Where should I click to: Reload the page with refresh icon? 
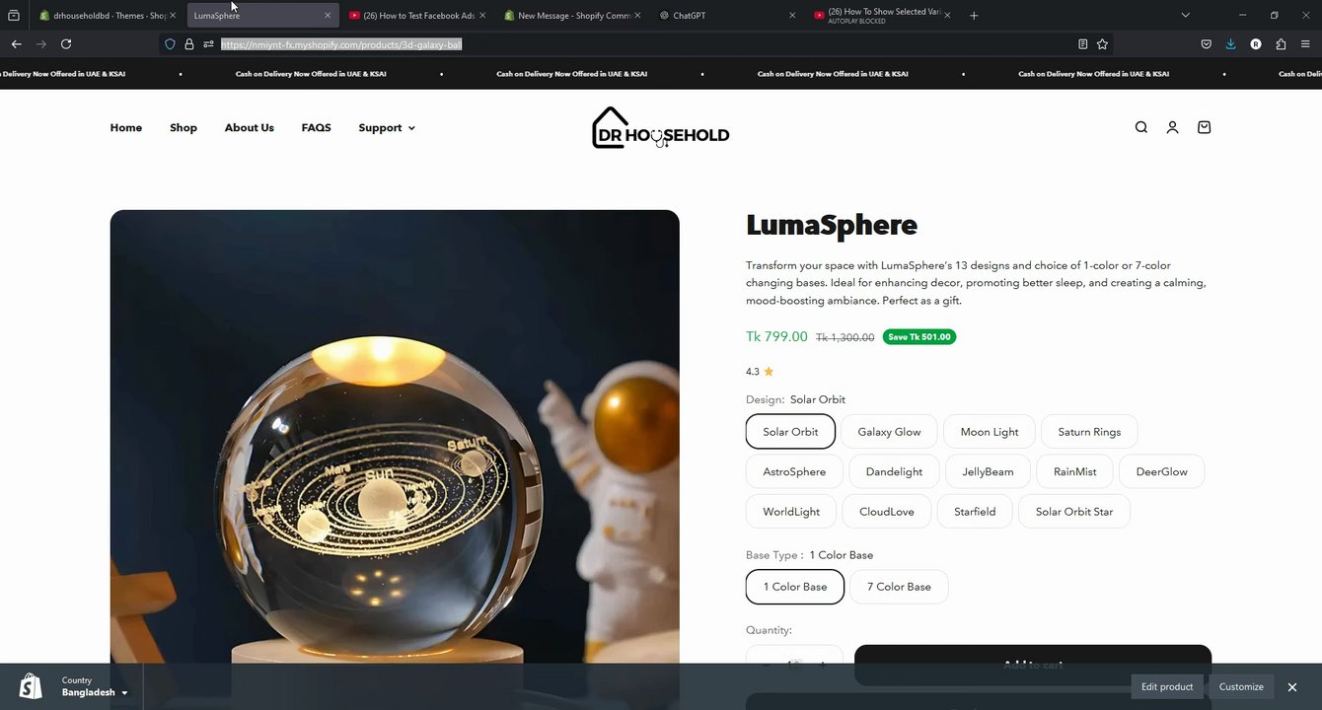point(66,43)
